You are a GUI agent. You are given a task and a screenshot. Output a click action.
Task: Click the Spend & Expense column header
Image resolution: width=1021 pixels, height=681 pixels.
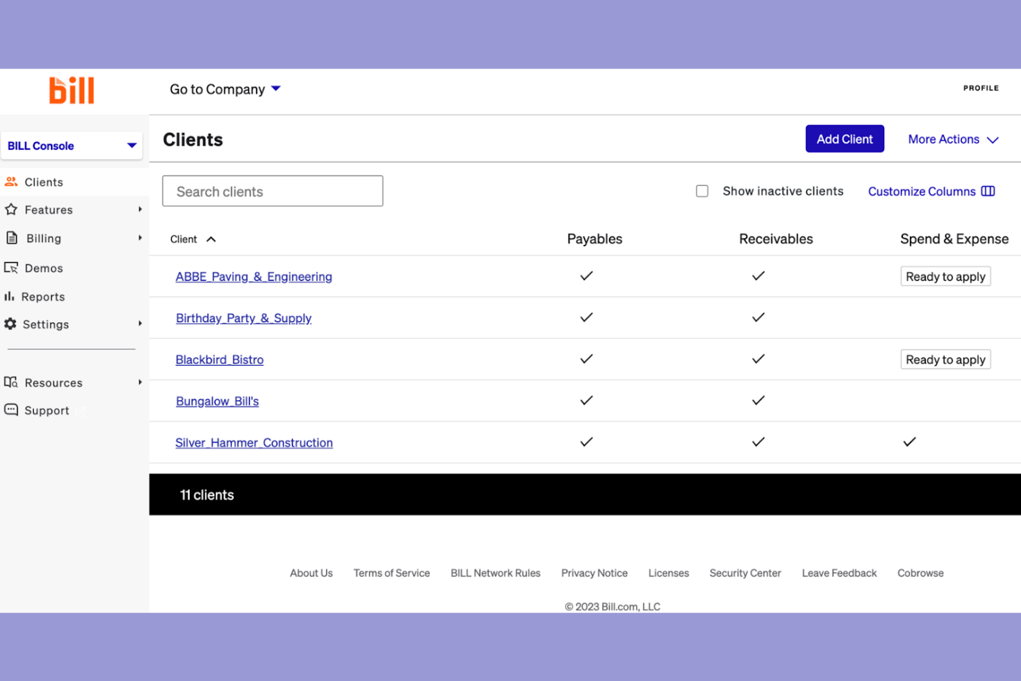[954, 239]
